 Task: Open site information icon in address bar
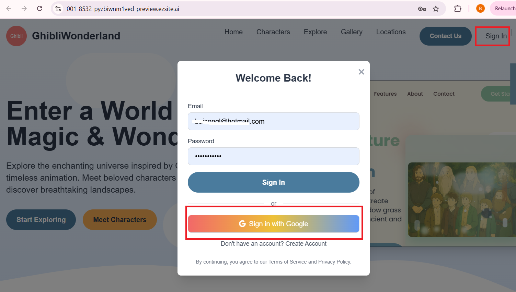tap(58, 9)
